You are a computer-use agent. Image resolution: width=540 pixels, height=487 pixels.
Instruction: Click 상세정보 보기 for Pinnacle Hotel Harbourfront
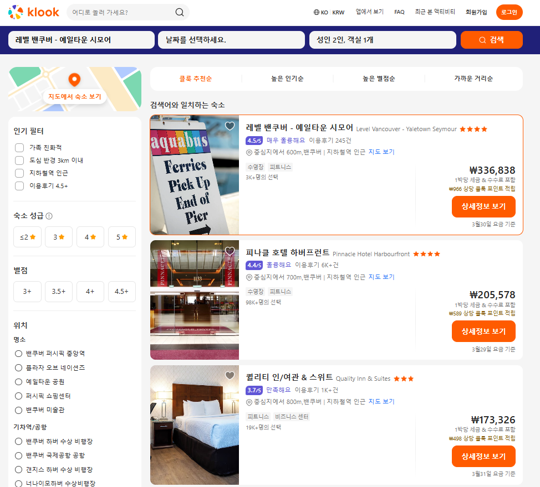coord(483,331)
